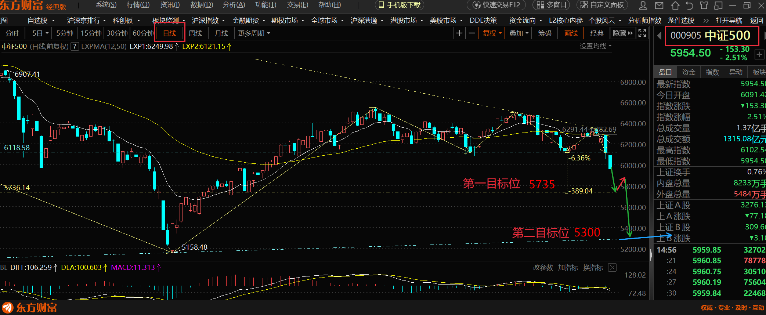Toggle fullscreen chart icon
766x315 pixels.
642,33
